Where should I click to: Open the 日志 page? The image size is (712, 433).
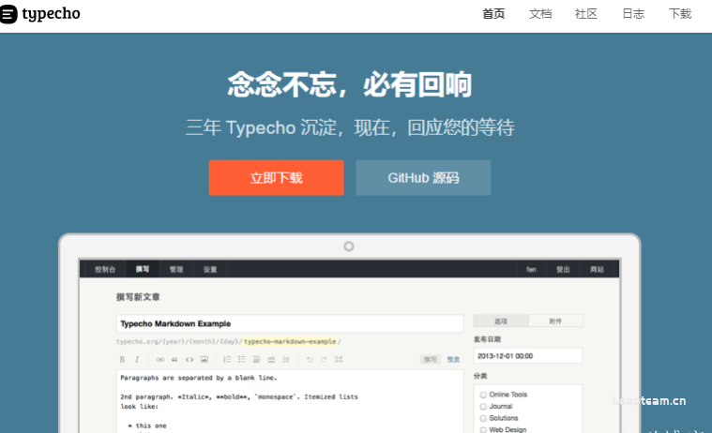(x=633, y=14)
